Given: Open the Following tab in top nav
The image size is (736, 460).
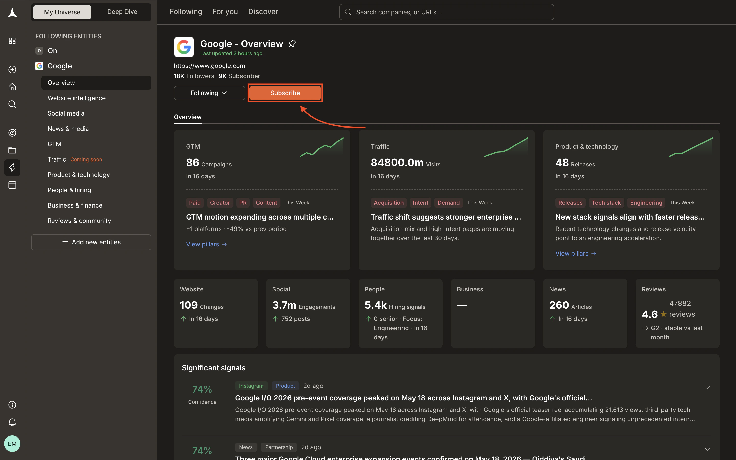Looking at the screenshot, I should [x=186, y=11].
